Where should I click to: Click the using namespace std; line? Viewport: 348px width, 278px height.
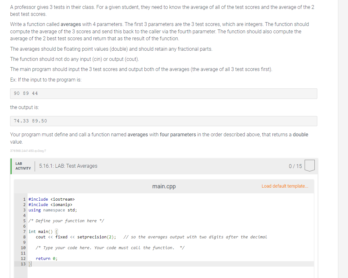53,210
